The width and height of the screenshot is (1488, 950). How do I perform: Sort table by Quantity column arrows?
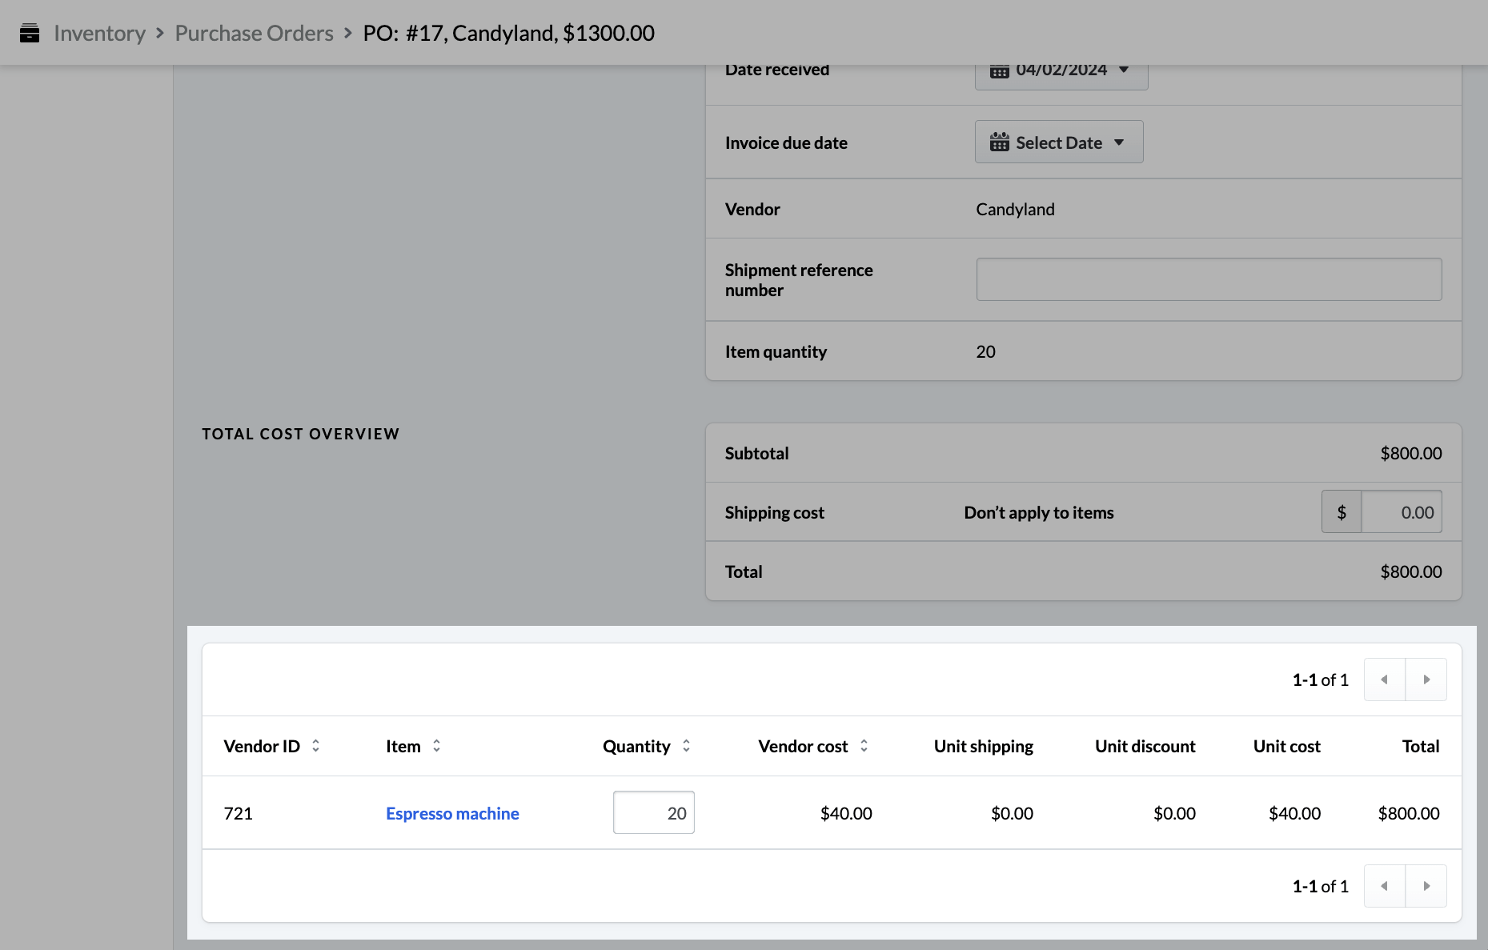click(x=686, y=746)
